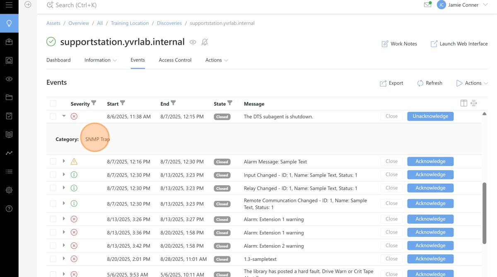This screenshot has width=497, height=277.
Task: Click the trend chart sidebar icon
Action: [x=9, y=153]
